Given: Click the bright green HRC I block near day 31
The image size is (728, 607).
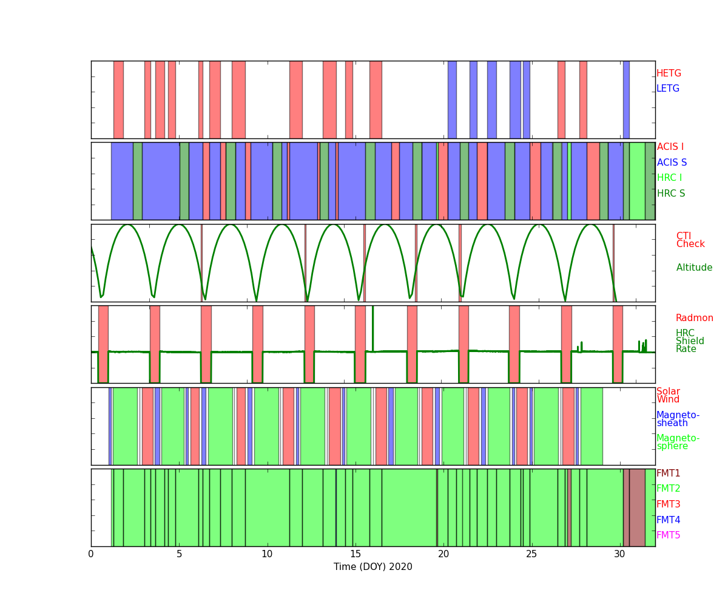Looking at the screenshot, I should tap(637, 181).
